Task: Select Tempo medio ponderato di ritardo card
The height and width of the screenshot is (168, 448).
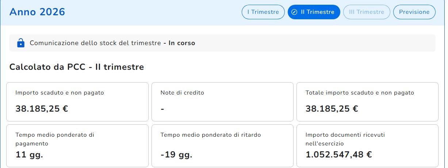Action: 222,146
